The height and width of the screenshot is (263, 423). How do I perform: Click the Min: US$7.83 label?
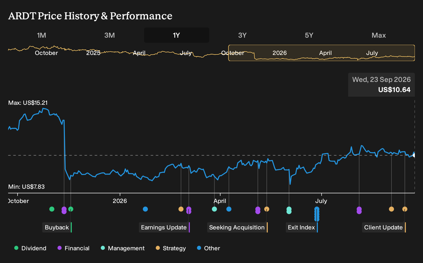[26, 187]
